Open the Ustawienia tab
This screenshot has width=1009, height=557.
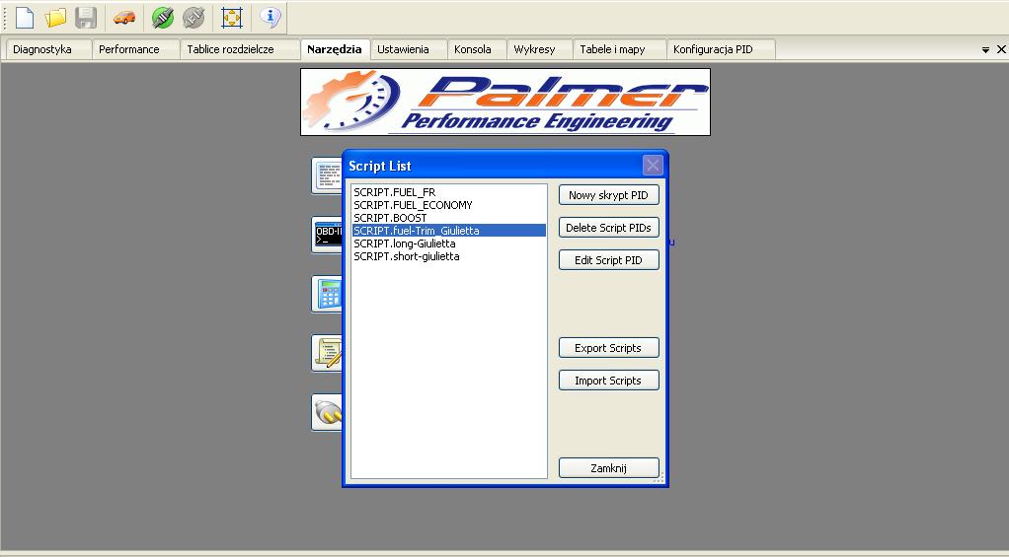(409, 49)
